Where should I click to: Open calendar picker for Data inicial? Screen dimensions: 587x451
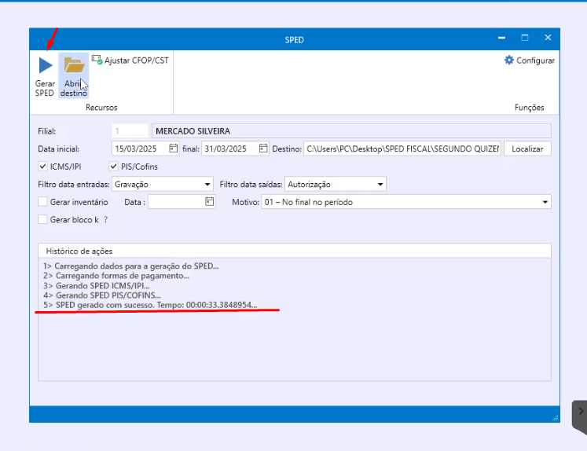click(173, 148)
